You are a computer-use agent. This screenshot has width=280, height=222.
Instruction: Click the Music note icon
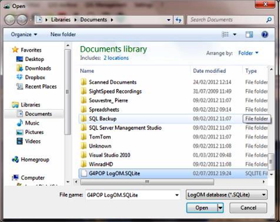click(20, 123)
